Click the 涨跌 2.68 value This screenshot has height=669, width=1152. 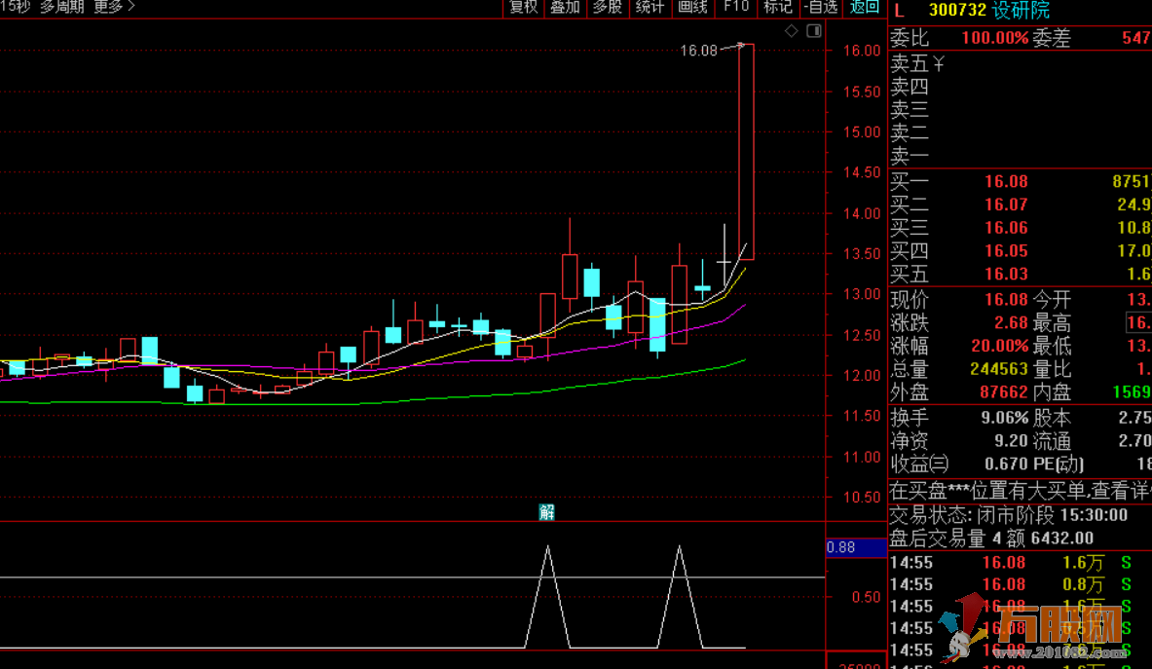pyautogui.click(x=1011, y=323)
